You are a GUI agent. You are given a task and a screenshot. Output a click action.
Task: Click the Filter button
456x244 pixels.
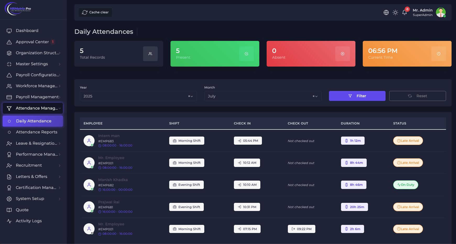357,96
